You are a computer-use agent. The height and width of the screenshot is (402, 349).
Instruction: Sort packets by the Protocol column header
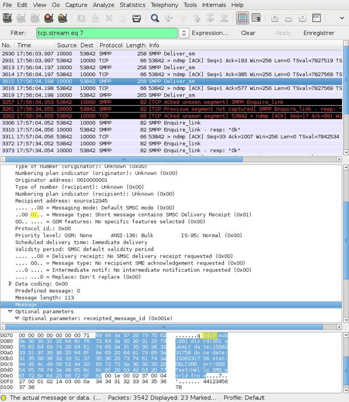(x=110, y=45)
